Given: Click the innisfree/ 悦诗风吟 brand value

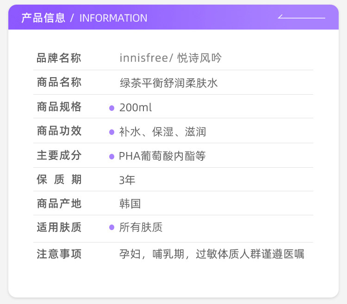Looking at the screenshot, I should click(170, 58).
